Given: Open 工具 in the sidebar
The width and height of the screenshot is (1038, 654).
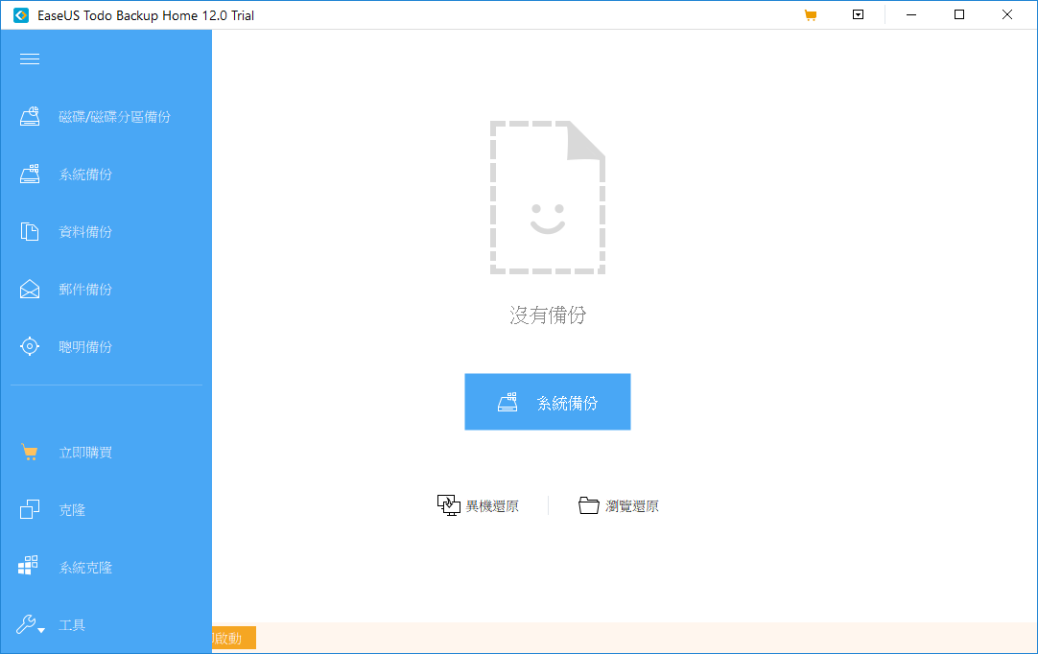Looking at the screenshot, I should pyautogui.click(x=72, y=625).
